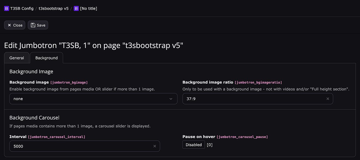Screen dimensions: 360x160
Task: Expand Background image select via chevron arrow
Action: pos(171,99)
